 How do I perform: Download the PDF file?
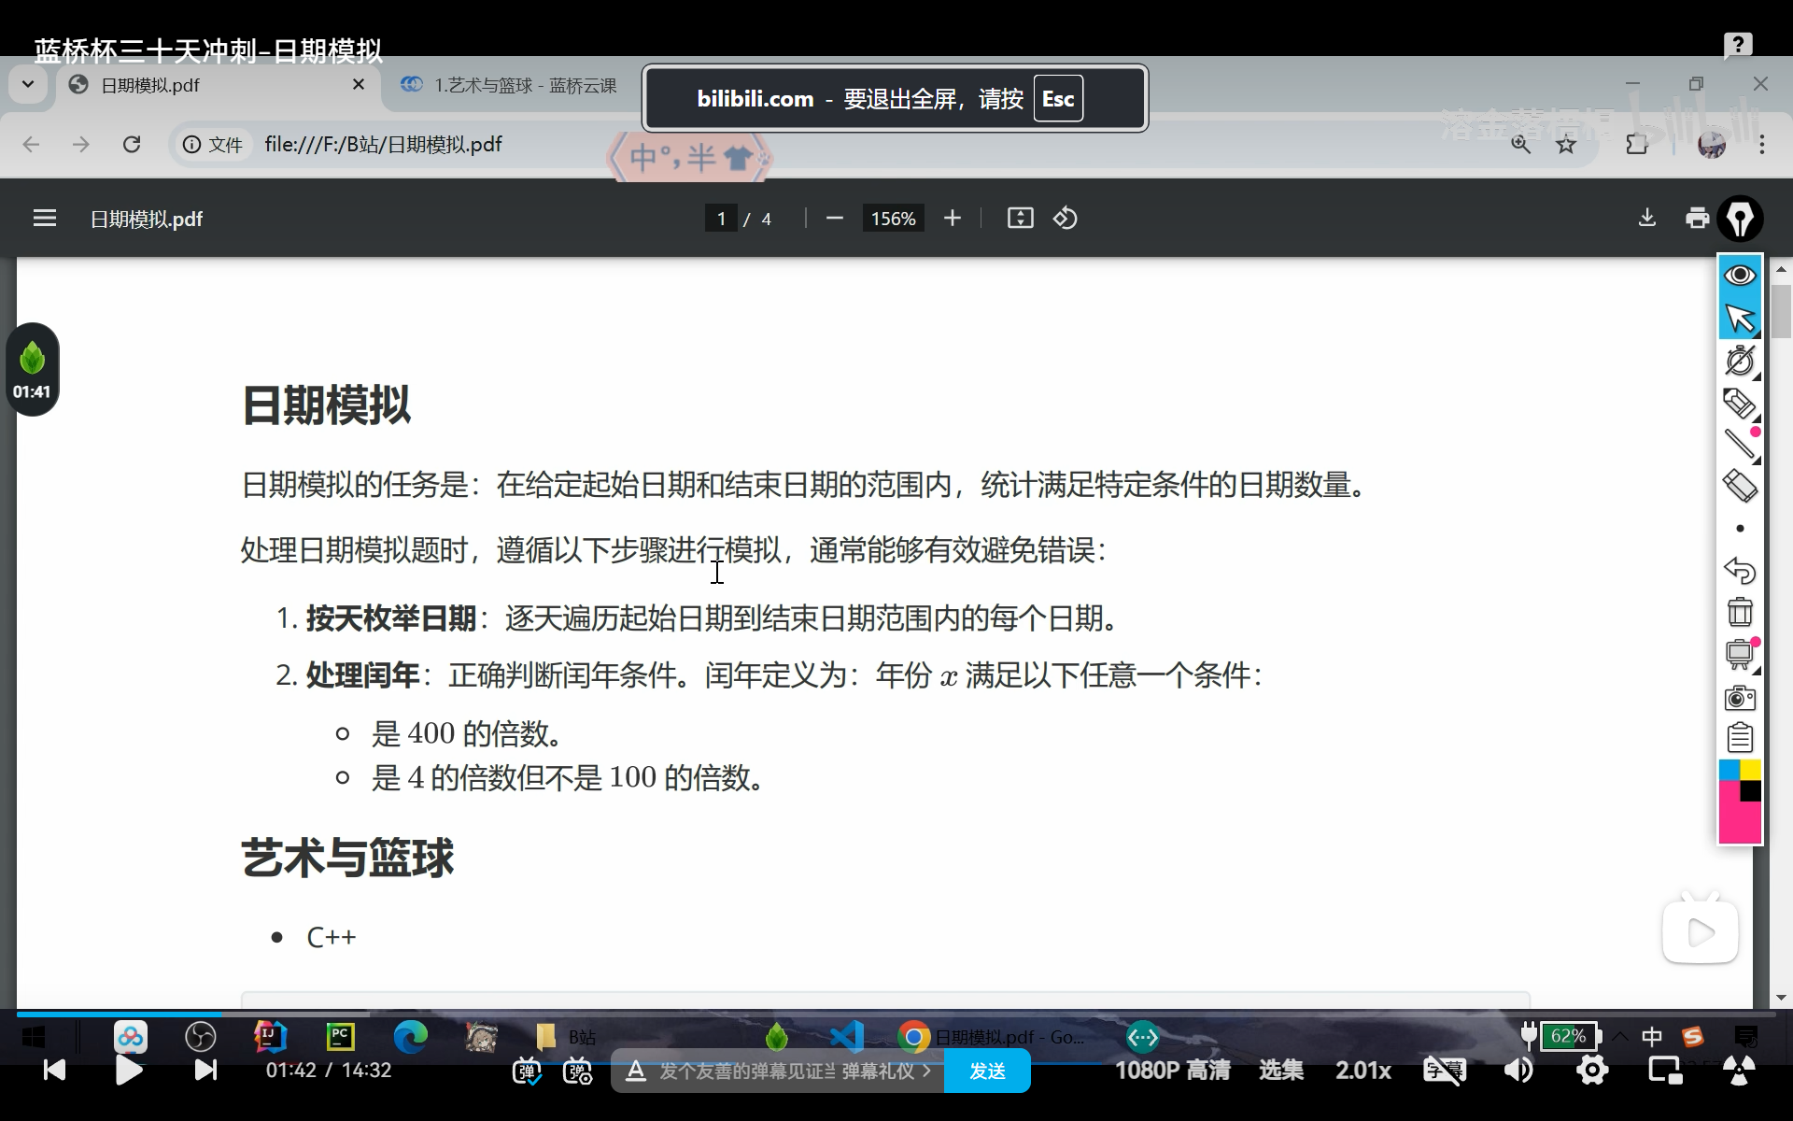click(1647, 219)
